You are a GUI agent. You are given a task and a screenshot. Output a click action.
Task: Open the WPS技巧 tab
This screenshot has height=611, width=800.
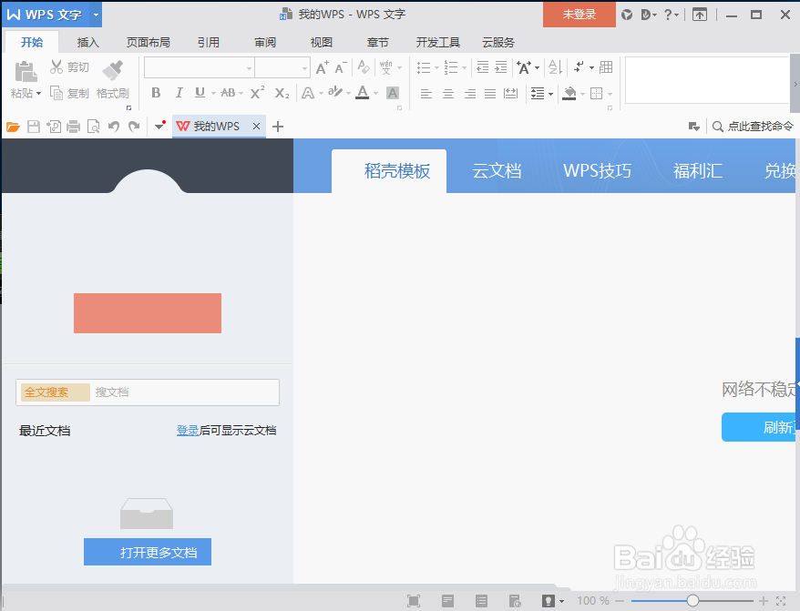coord(597,171)
